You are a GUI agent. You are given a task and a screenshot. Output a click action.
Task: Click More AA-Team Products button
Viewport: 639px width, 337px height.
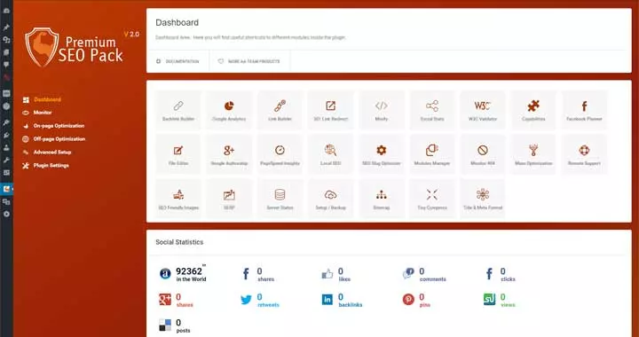point(249,61)
